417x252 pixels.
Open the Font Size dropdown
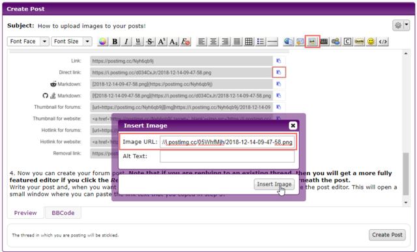coord(72,42)
